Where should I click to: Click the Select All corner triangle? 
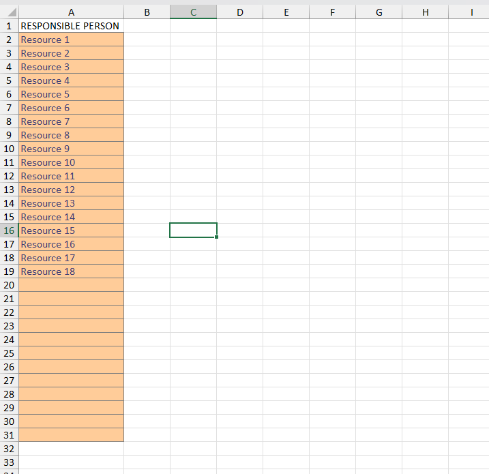click(x=12, y=12)
